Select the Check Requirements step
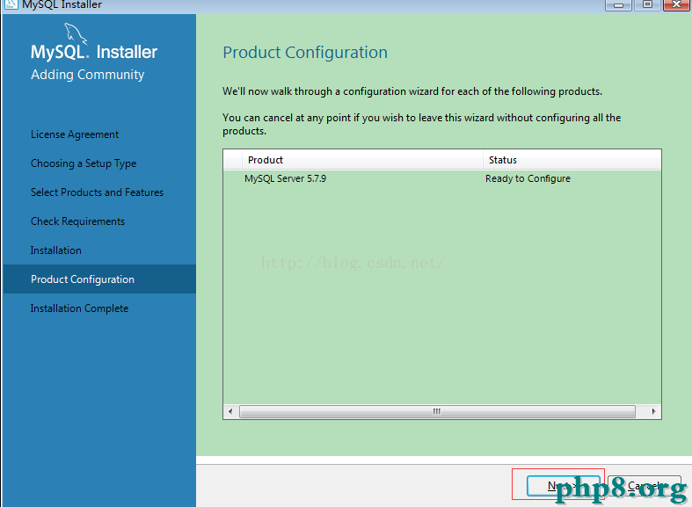692x507 pixels. pos(77,221)
